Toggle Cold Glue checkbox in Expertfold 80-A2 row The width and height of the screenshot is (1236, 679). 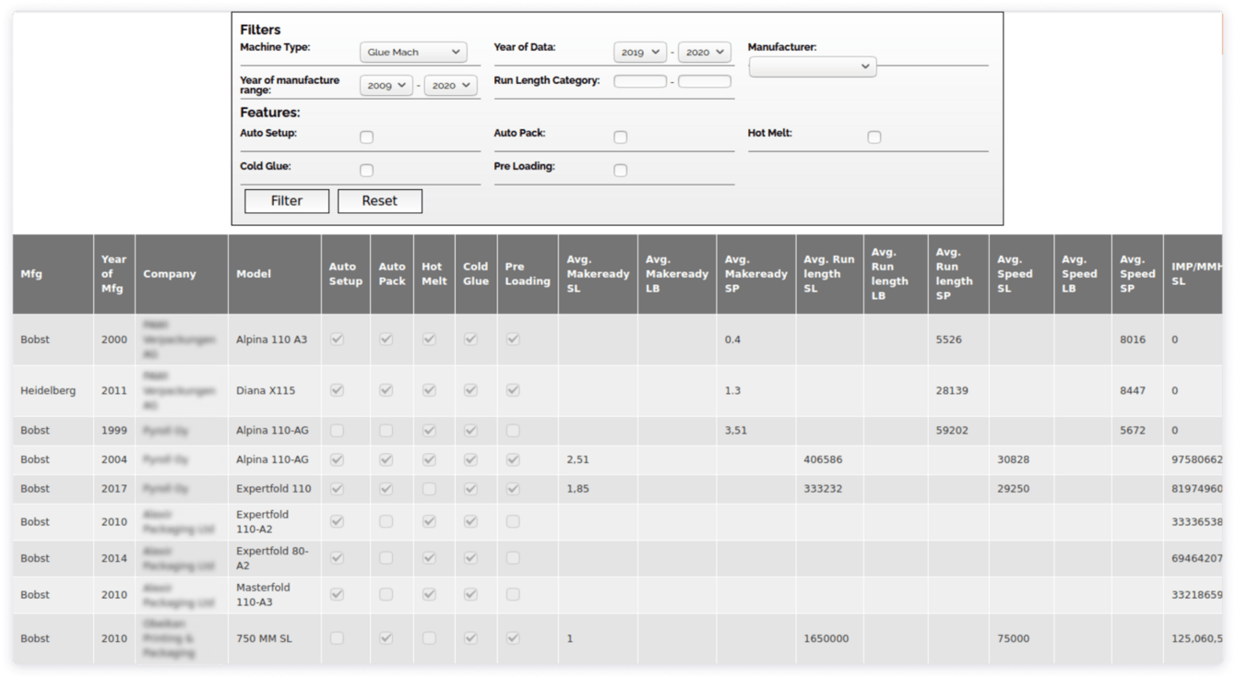pos(470,557)
